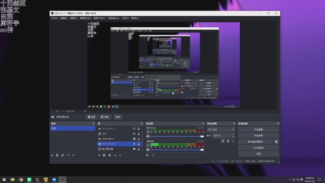This screenshot has height=183, width=325.
Task: Adjust the 麦克风/Aux volume slider
Action: pyautogui.click(x=177, y=136)
